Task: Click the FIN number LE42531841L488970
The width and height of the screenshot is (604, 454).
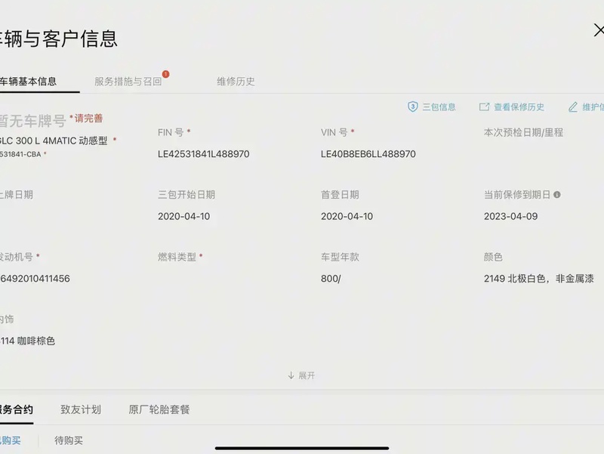Action: click(x=203, y=154)
